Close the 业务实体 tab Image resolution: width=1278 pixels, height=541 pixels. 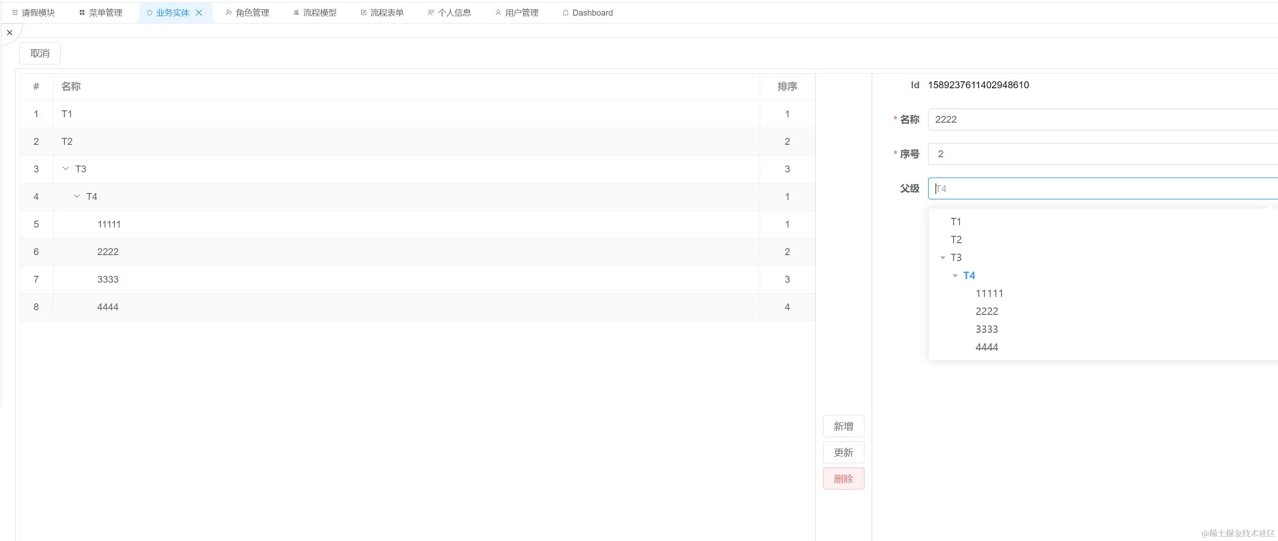(x=199, y=12)
